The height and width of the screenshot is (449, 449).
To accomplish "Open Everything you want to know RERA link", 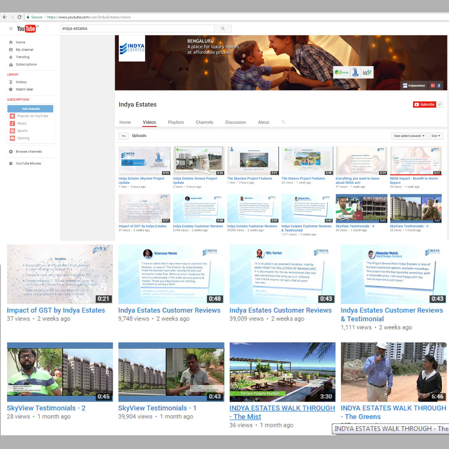I will click(358, 180).
